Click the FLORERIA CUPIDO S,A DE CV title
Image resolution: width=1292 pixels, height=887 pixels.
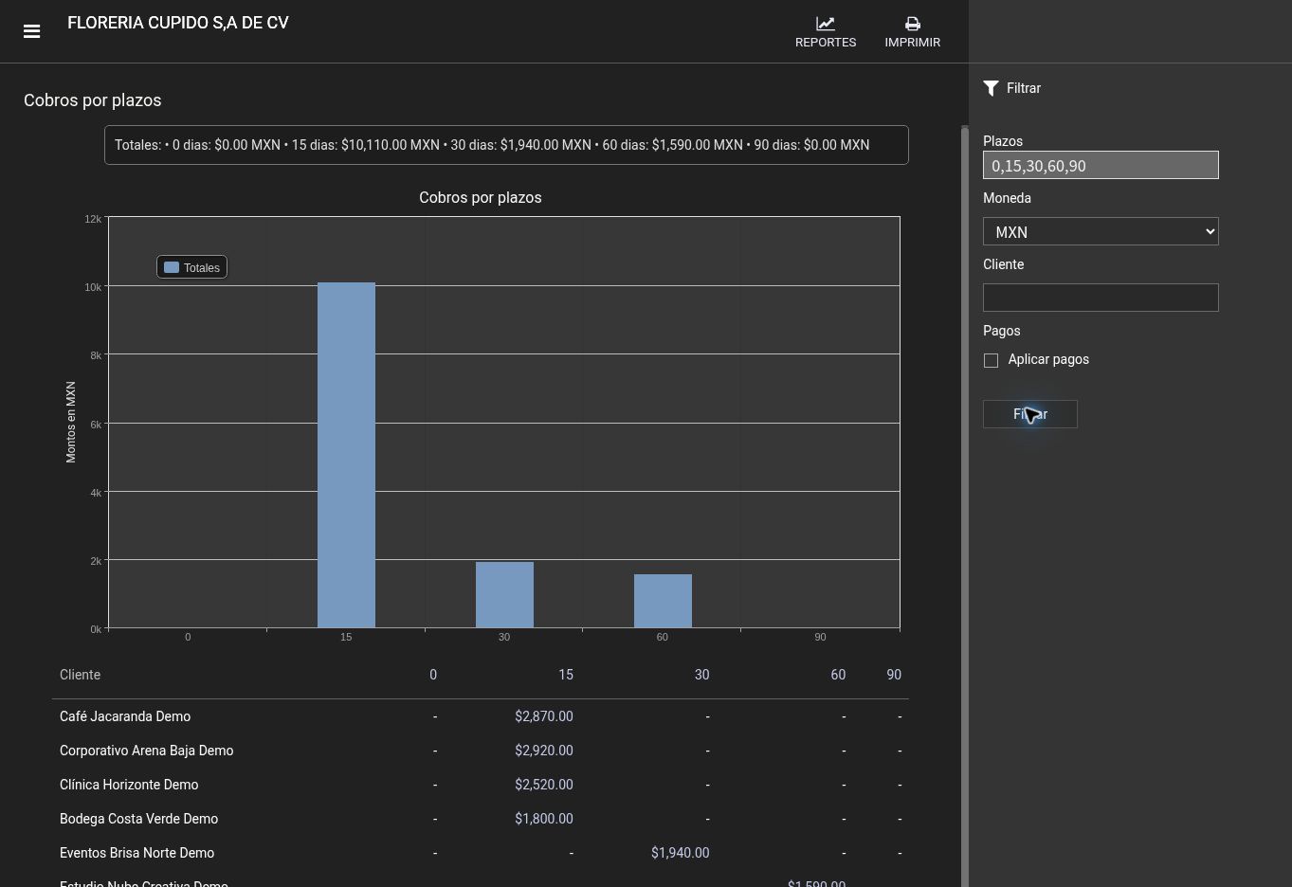[x=178, y=23]
